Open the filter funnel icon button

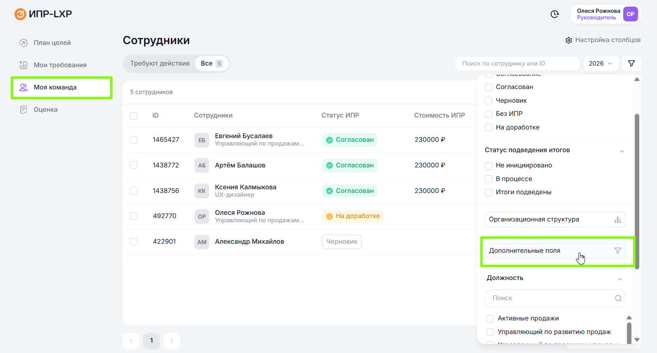coord(631,64)
